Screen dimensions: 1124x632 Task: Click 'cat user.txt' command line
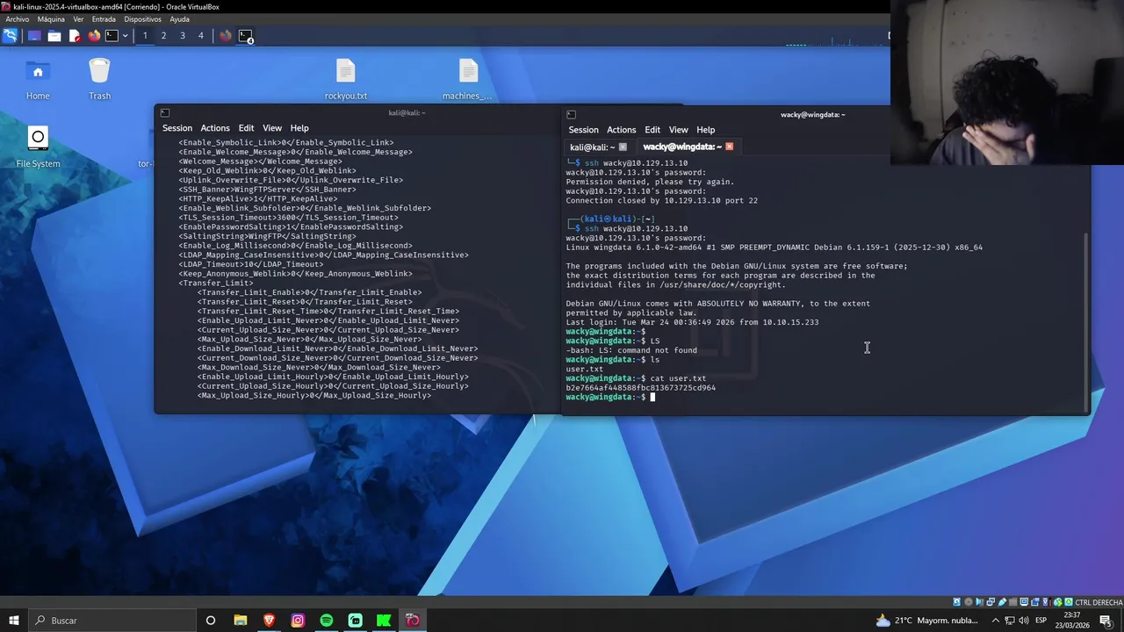636,378
